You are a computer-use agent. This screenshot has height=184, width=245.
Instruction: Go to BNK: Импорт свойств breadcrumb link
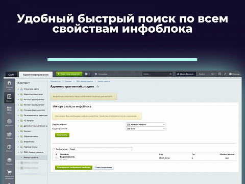(85, 81)
